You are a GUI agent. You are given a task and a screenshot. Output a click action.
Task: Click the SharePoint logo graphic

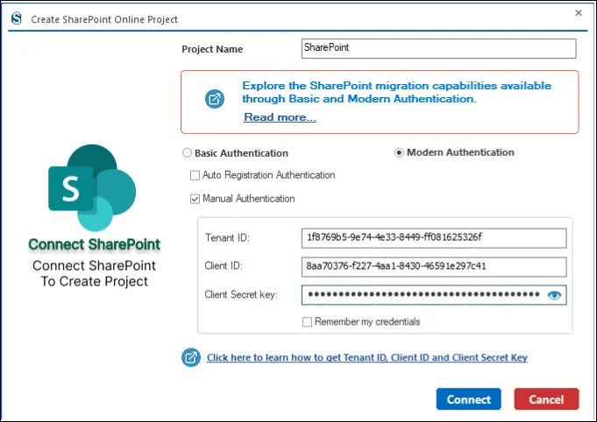click(x=92, y=188)
